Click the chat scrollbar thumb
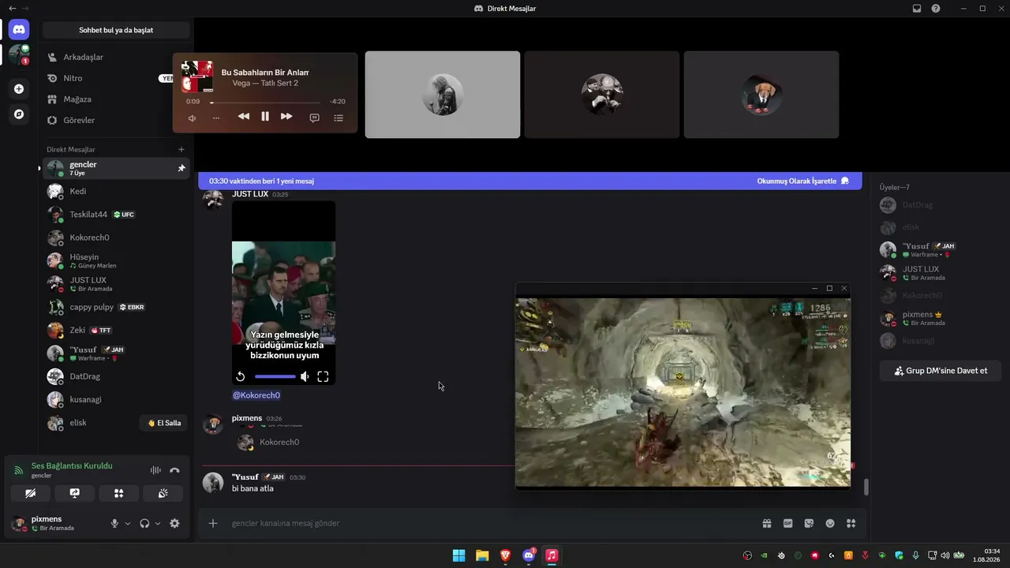Image resolution: width=1010 pixels, height=568 pixels. [866, 488]
